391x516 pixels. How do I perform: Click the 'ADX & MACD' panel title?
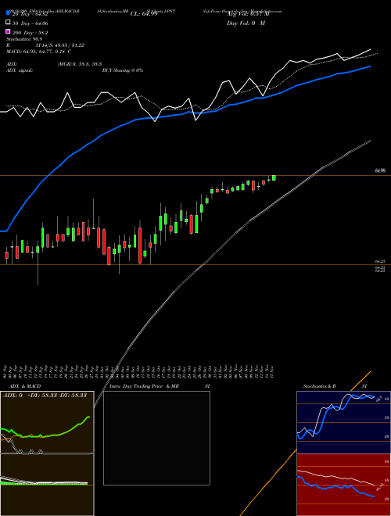[25, 386]
